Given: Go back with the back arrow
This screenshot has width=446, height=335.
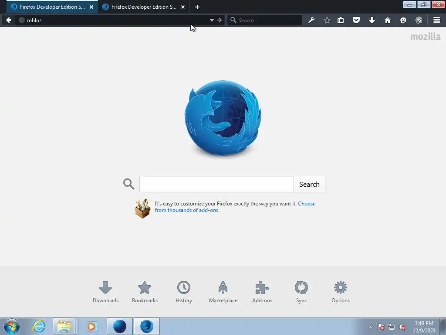Looking at the screenshot, I should pos(9,20).
